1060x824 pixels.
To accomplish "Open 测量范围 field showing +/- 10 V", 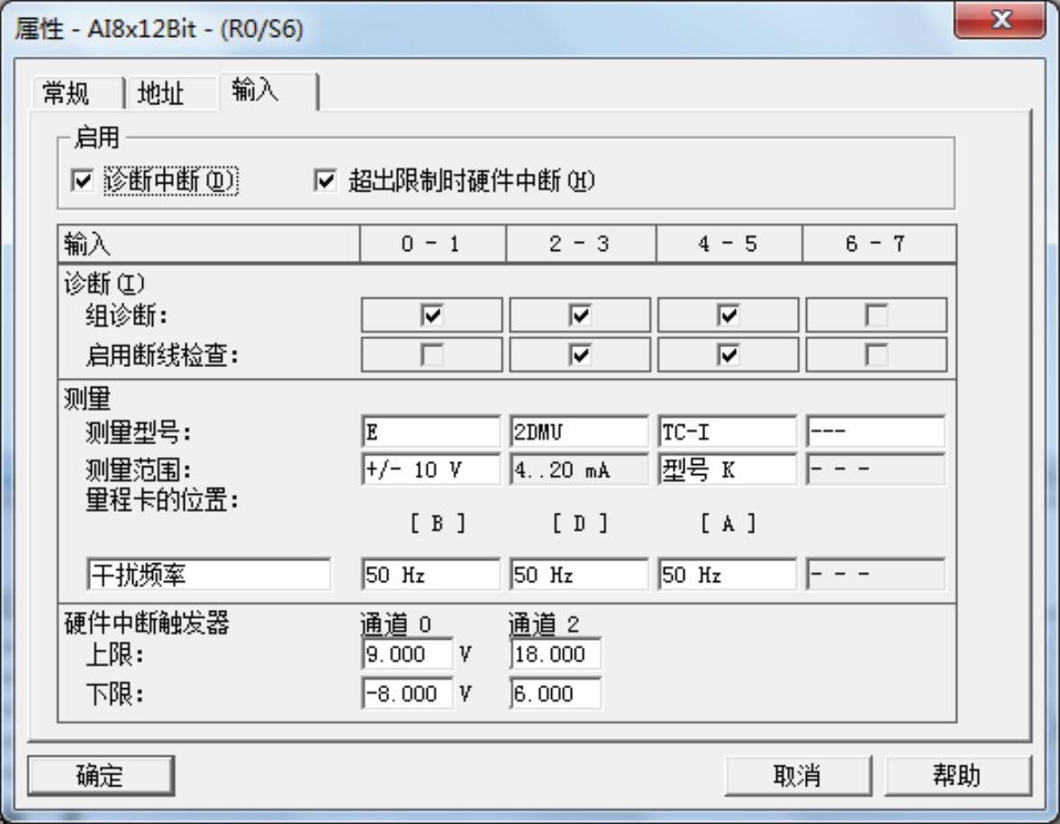I will tap(431, 470).
